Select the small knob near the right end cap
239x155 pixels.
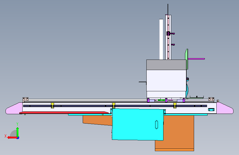point(218,101)
